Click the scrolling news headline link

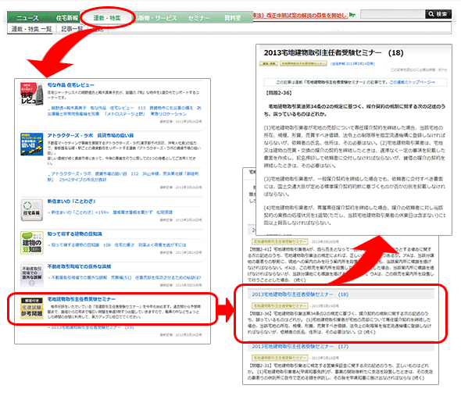click(301, 15)
